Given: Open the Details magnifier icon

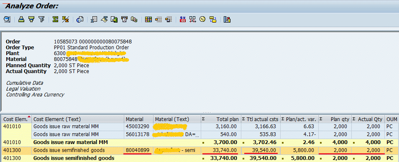Looking at the screenshot, I should click(7, 19).
